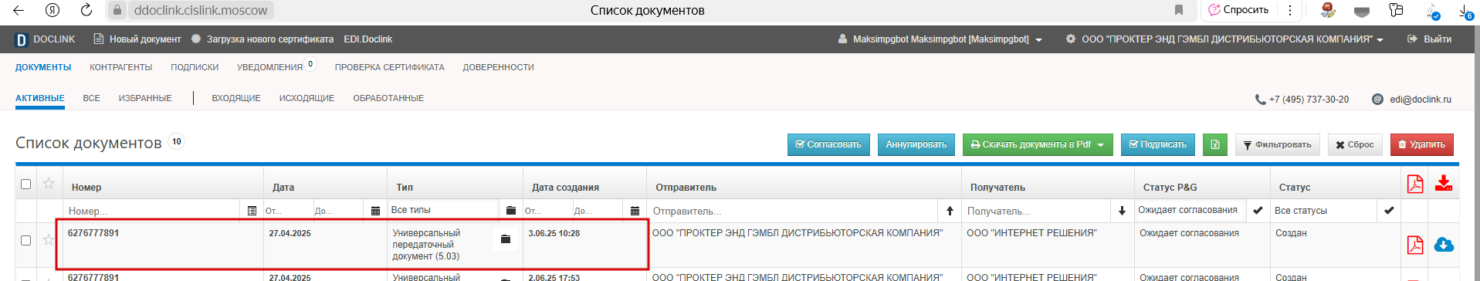Switch to the ИСХОДЯЩИЕ tab
Image resolution: width=1480 pixels, height=281 pixels.
(306, 98)
